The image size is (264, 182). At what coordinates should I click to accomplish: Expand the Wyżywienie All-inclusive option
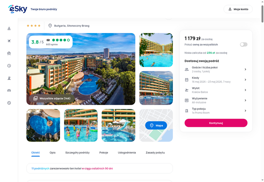[x=216, y=100]
